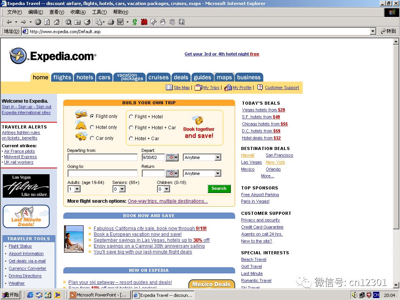Switch to Microsoft PowerPoint taskbar button
Image resolution: width=400 pixels, height=300 pixels.
pyautogui.click(x=99, y=295)
